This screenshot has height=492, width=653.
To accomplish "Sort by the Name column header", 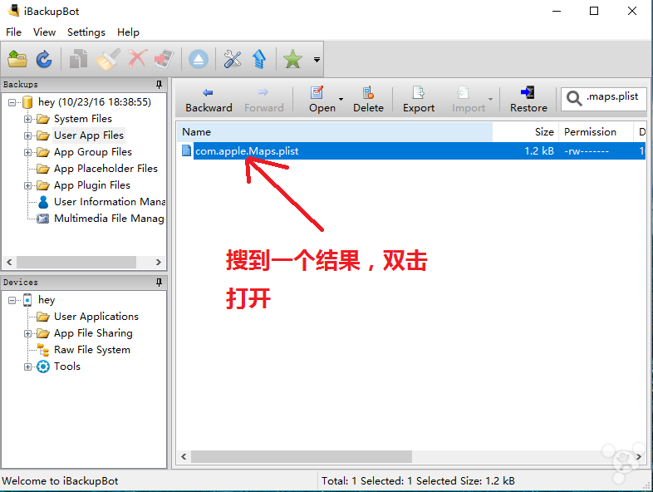I will point(335,132).
